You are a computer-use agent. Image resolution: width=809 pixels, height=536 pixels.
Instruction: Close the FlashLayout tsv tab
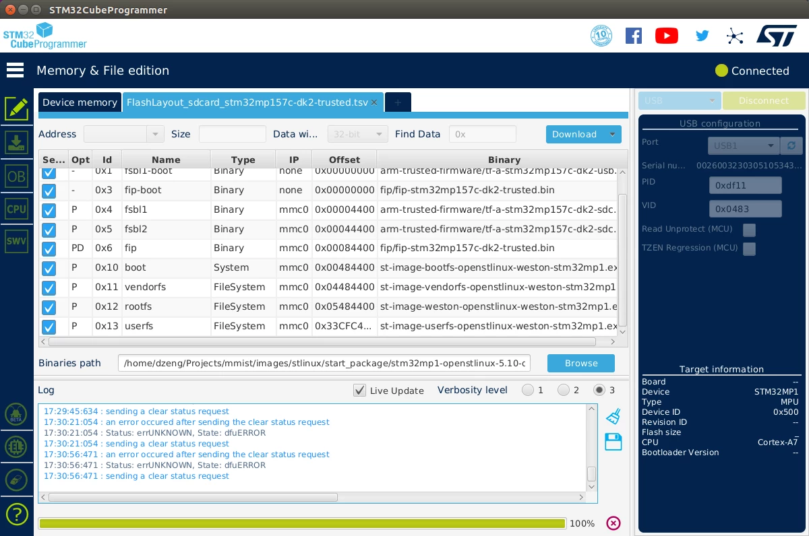tap(374, 102)
